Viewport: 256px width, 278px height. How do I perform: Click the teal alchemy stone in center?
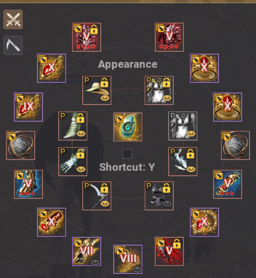128,127
